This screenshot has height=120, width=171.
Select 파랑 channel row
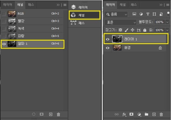[32, 36]
